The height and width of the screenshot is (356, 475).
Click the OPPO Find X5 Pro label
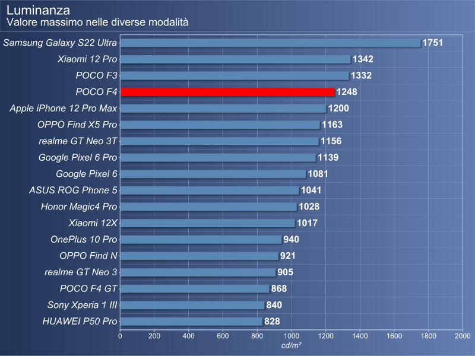tap(77, 125)
